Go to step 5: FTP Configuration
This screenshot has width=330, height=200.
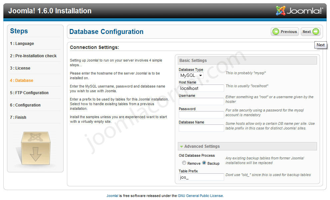click(29, 93)
